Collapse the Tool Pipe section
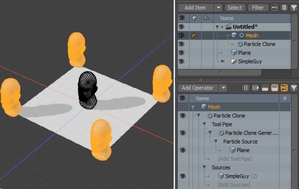Viewport: 299px width, 189px height. pyautogui.click(x=204, y=124)
